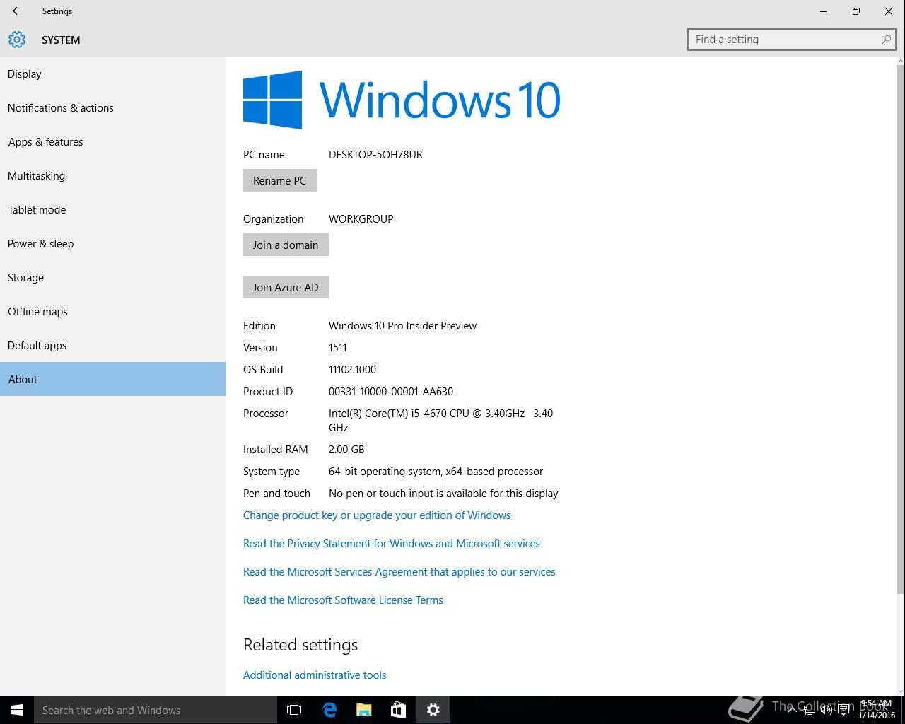Screen dimensions: 905x724
Task: Open Notifications & actions settings
Action: click(x=113, y=108)
